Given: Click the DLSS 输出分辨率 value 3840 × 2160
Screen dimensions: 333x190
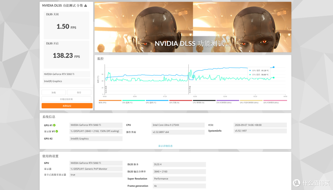Looking at the screenshot, I should (179, 172).
